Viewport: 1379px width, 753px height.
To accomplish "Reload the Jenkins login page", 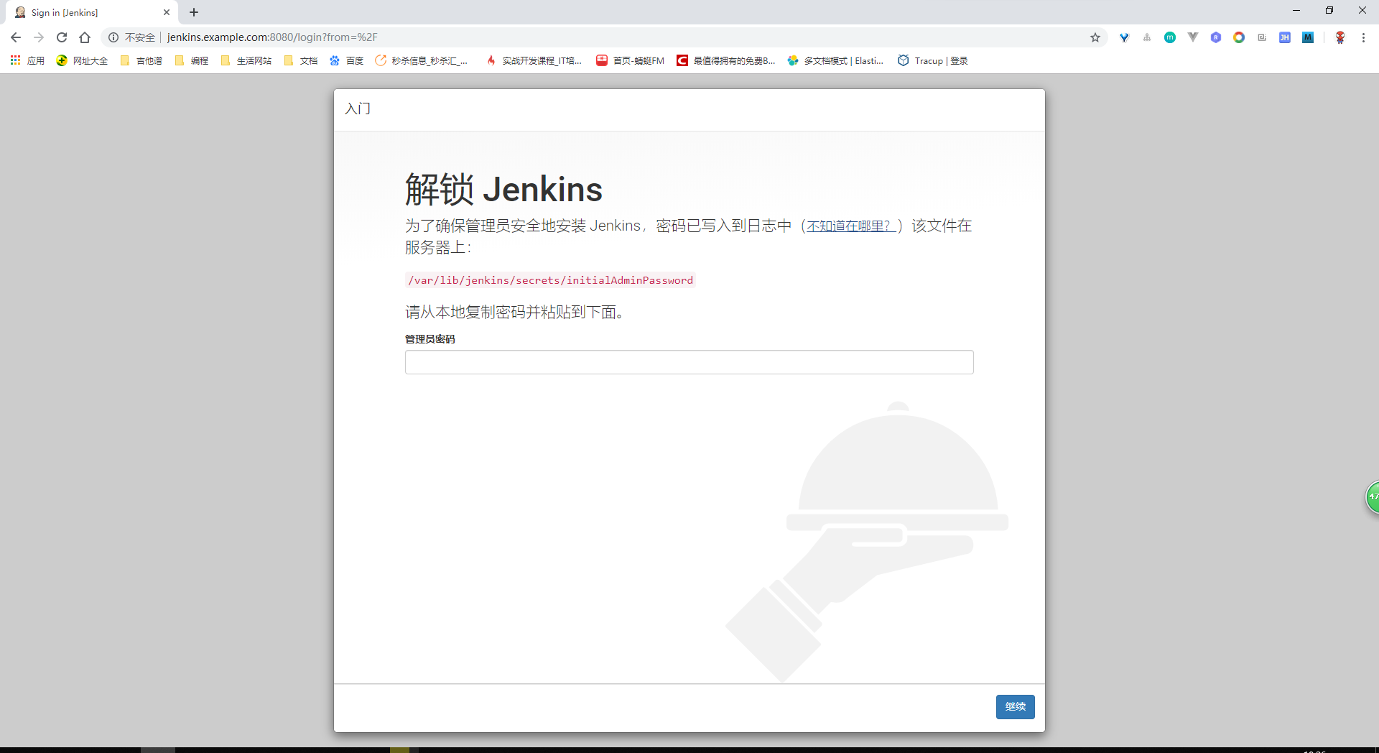I will tap(62, 37).
